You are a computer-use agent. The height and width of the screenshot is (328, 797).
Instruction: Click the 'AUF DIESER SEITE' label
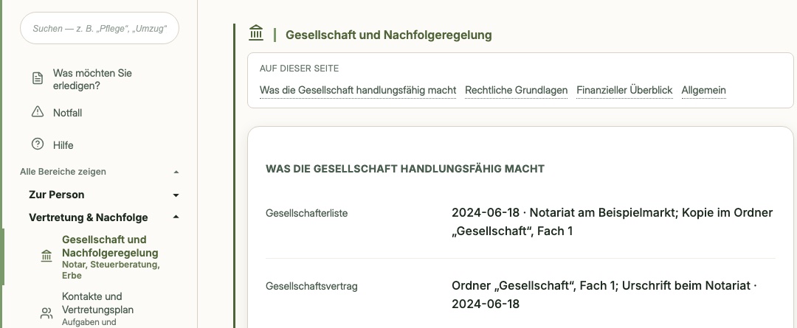coord(299,69)
